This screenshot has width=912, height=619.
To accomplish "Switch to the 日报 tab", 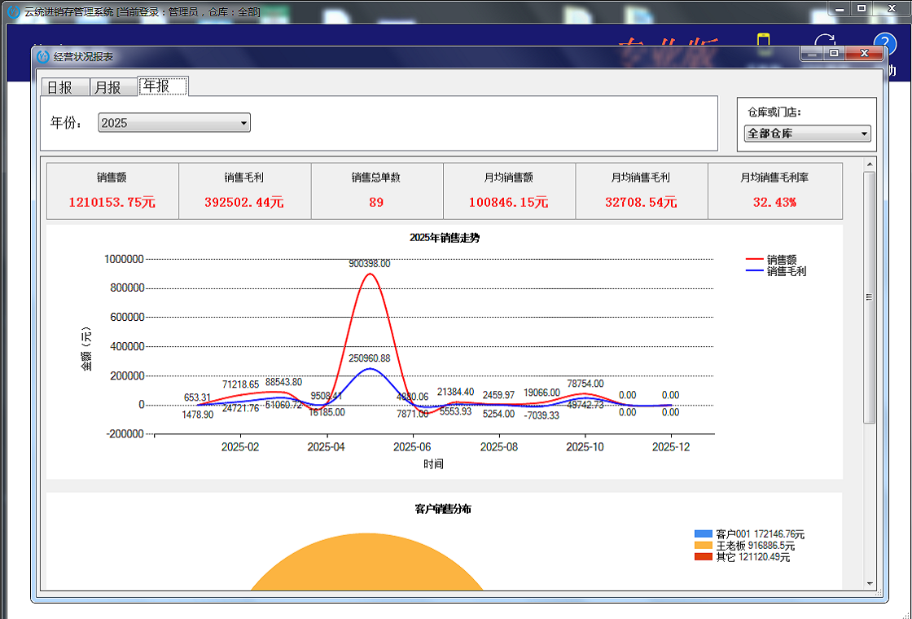I will pyautogui.click(x=59, y=87).
